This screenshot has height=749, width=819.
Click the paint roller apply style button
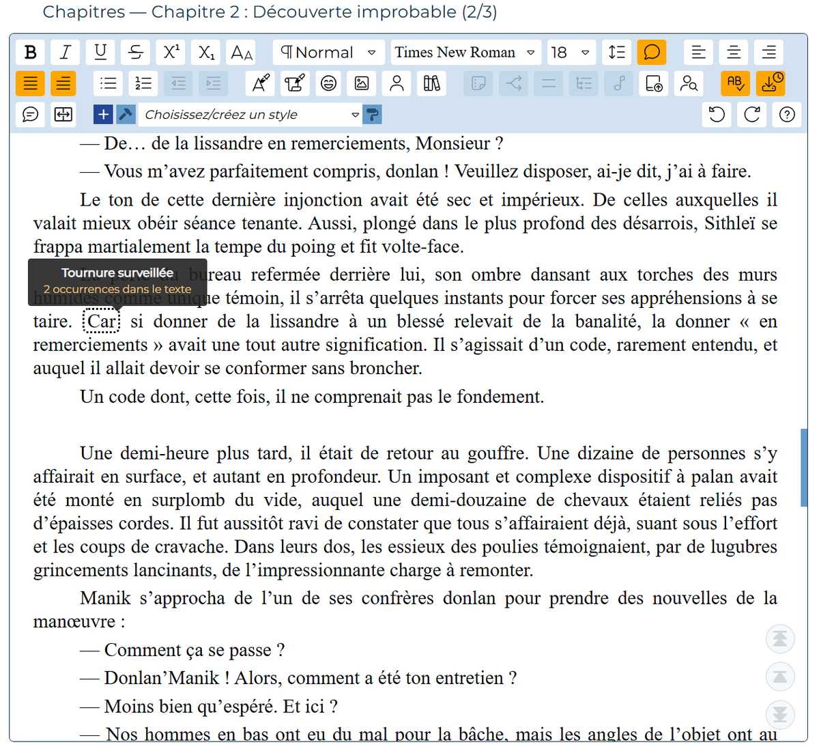[x=373, y=114]
